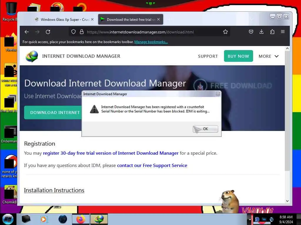Open Manage bookmarks link
Viewport: 301px width, 225px height.
[151, 42]
